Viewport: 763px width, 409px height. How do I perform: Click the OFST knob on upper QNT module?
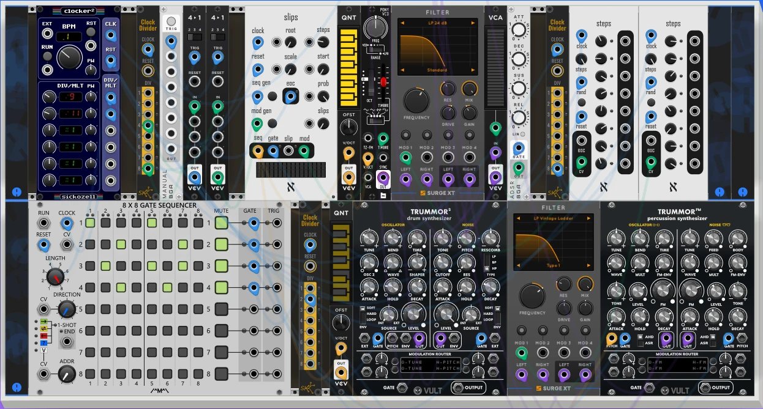point(348,127)
